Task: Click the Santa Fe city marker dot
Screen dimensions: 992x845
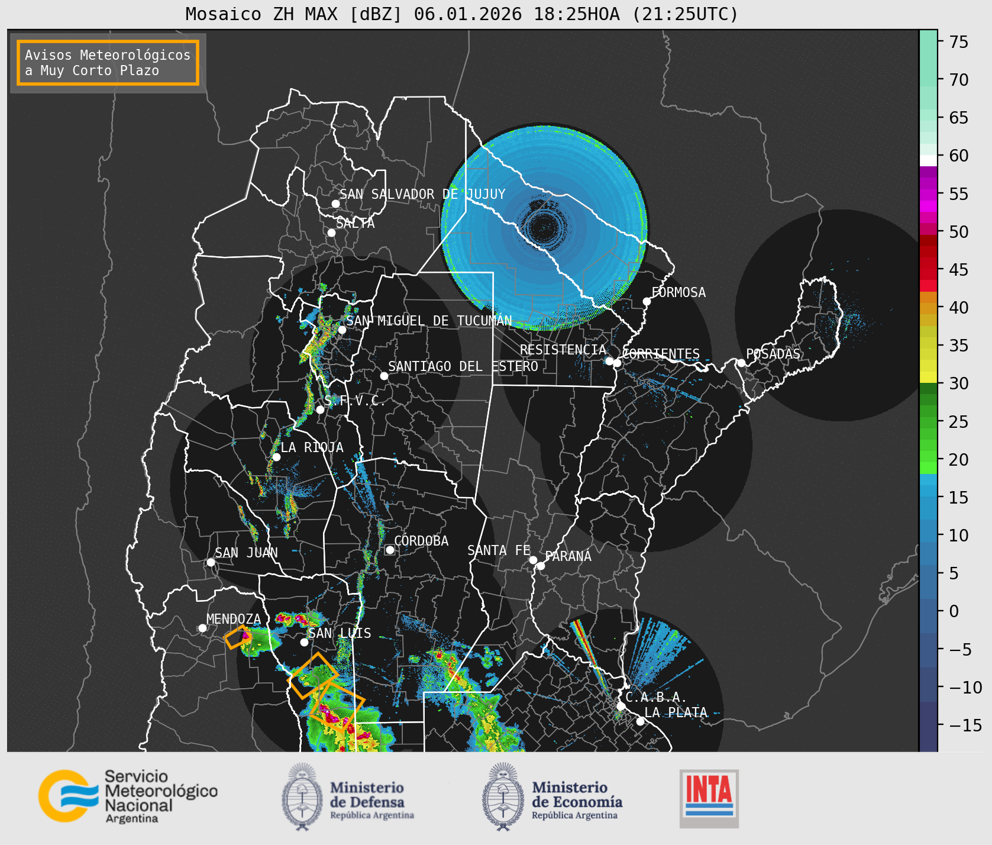Action: point(533,560)
